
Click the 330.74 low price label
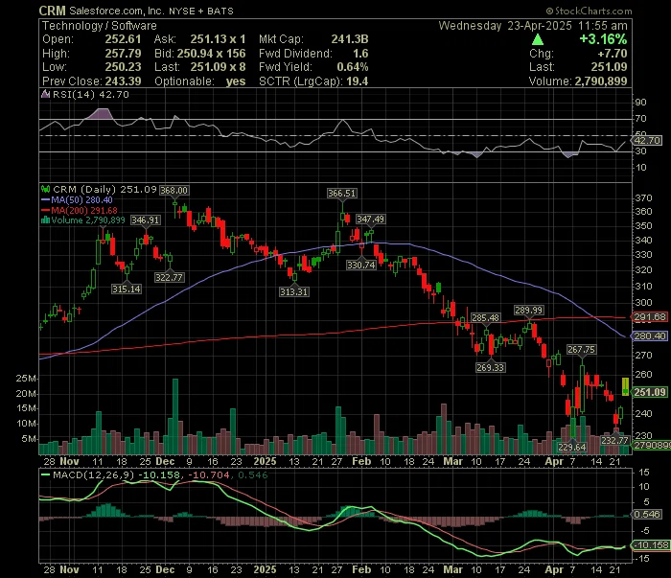pyautogui.click(x=361, y=266)
